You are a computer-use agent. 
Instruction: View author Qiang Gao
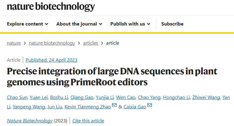click(82, 97)
